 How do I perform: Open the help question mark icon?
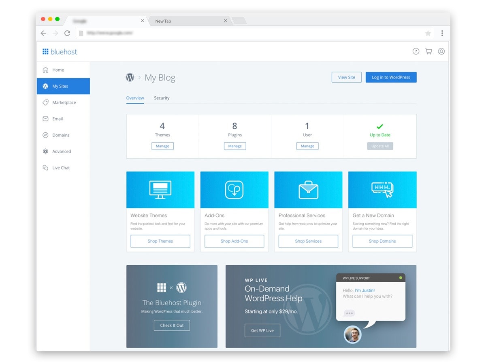[x=416, y=51]
